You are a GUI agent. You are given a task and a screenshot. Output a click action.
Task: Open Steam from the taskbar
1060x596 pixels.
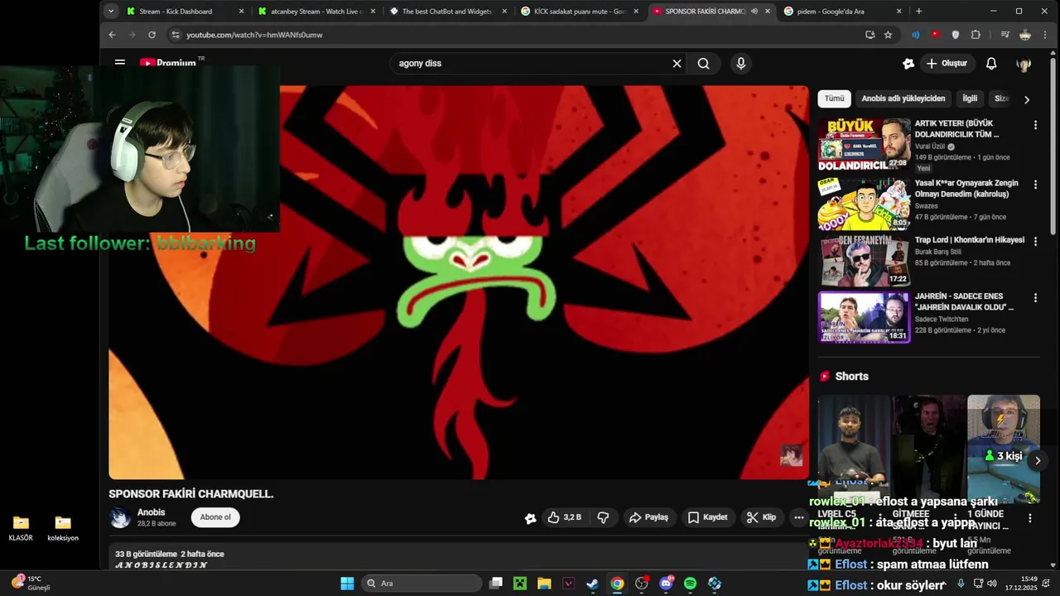[x=592, y=584]
